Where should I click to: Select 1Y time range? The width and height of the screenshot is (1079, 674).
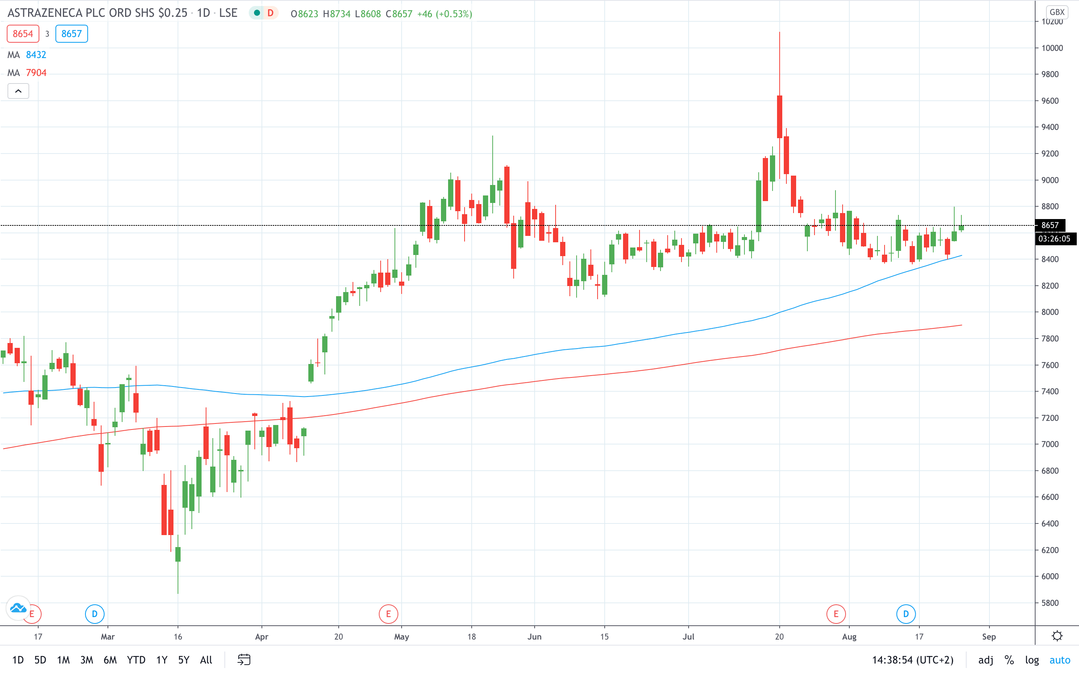[x=162, y=660]
